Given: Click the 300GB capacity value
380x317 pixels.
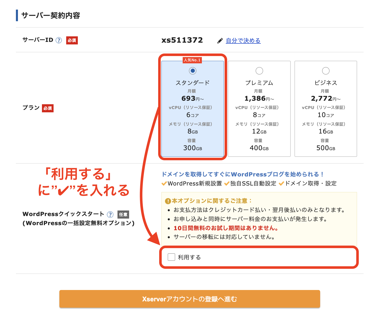Looking at the screenshot, I should coord(193,148).
